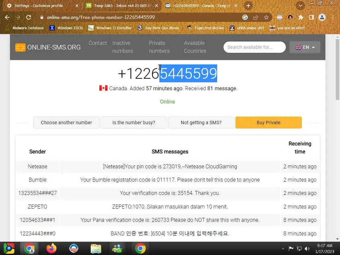Bookmark this page with star icon
The width and height of the screenshot is (340, 255).
click(x=266, y=17)
